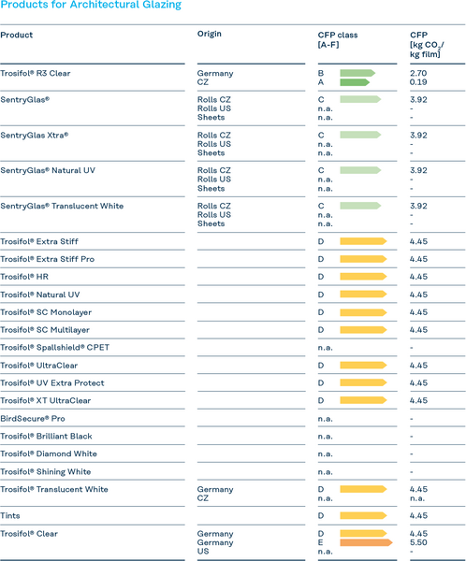Click 'Trosifol® Spallshield® CPET' product name
Viewport: 466px width, 561px height.
point(55,348)
